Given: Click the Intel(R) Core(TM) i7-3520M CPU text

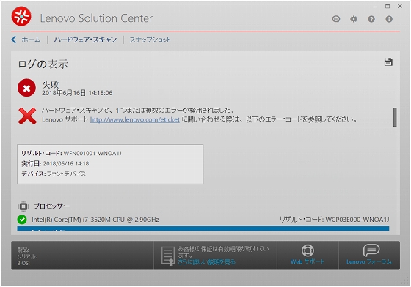Looking at the screenshot, I should point(95,220).
